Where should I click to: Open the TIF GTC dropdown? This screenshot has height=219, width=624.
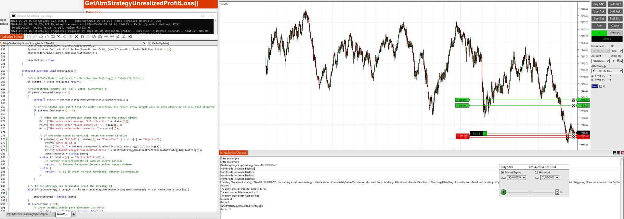[617, 51]
